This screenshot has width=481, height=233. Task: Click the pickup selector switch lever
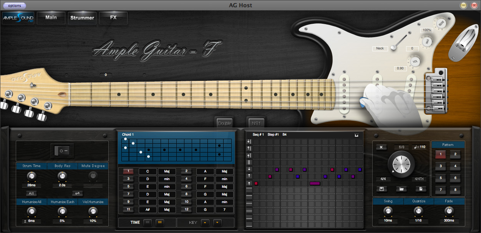point(400,42)
